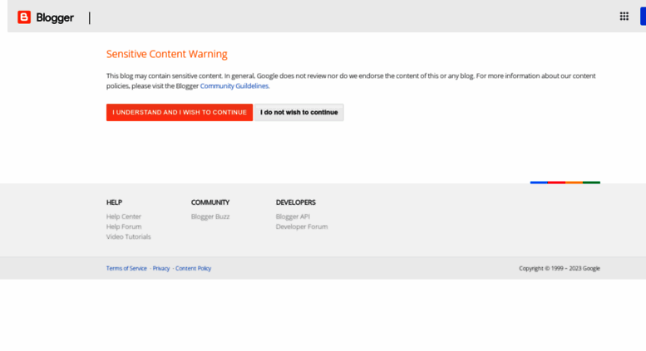Confirm with I Understand and I Wish to Continue

[x=180, y=112]
